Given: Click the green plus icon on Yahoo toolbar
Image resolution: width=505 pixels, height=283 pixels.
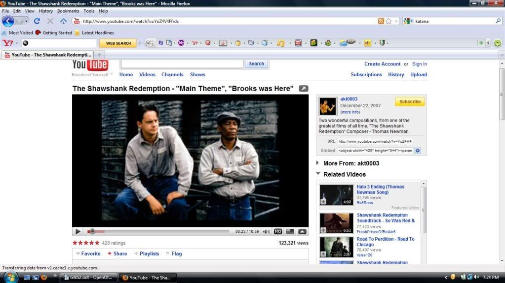Looking at the screenshot, I should [481, 43].
